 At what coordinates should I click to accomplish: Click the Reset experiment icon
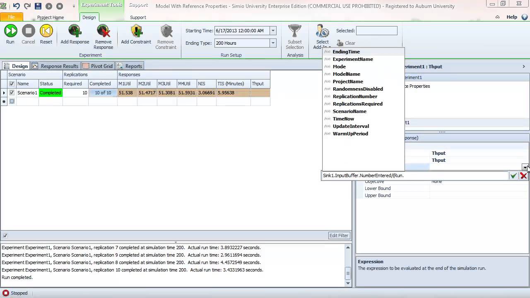pos(46,31)
